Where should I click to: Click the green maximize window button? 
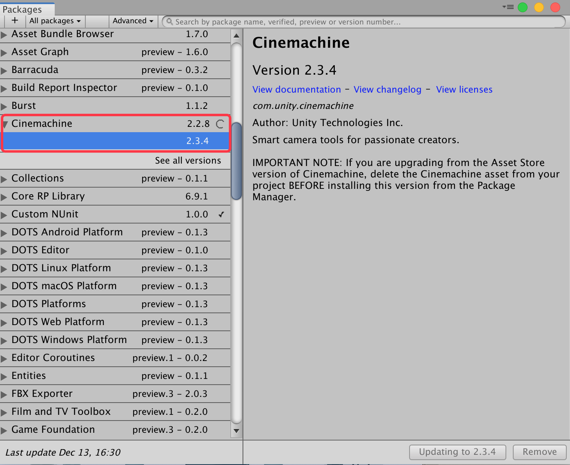pyautogui.click(x=523, y=7)
